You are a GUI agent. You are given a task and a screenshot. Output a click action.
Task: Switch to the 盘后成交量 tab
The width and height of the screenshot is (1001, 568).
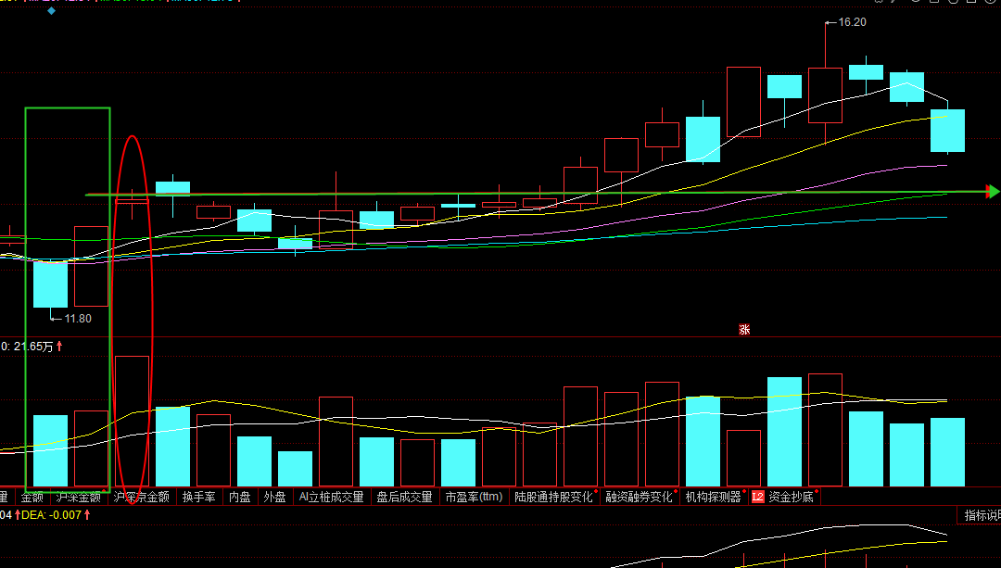pyautogui.click(x=404, y=497)
